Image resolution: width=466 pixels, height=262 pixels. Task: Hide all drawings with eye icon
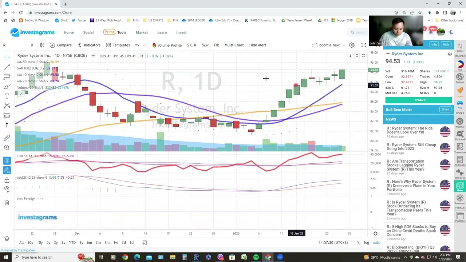pos(7,189)
